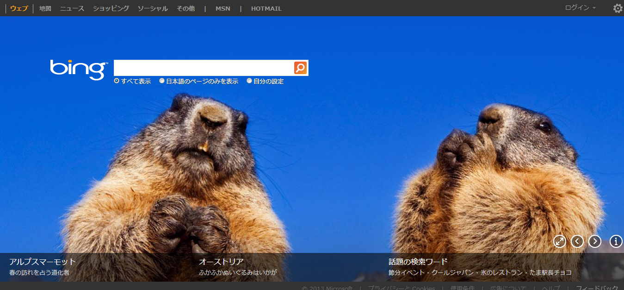Viewport: 624px width, 290px height.
Task: Open the HOTMAIL link
Action: pos(266,8)
